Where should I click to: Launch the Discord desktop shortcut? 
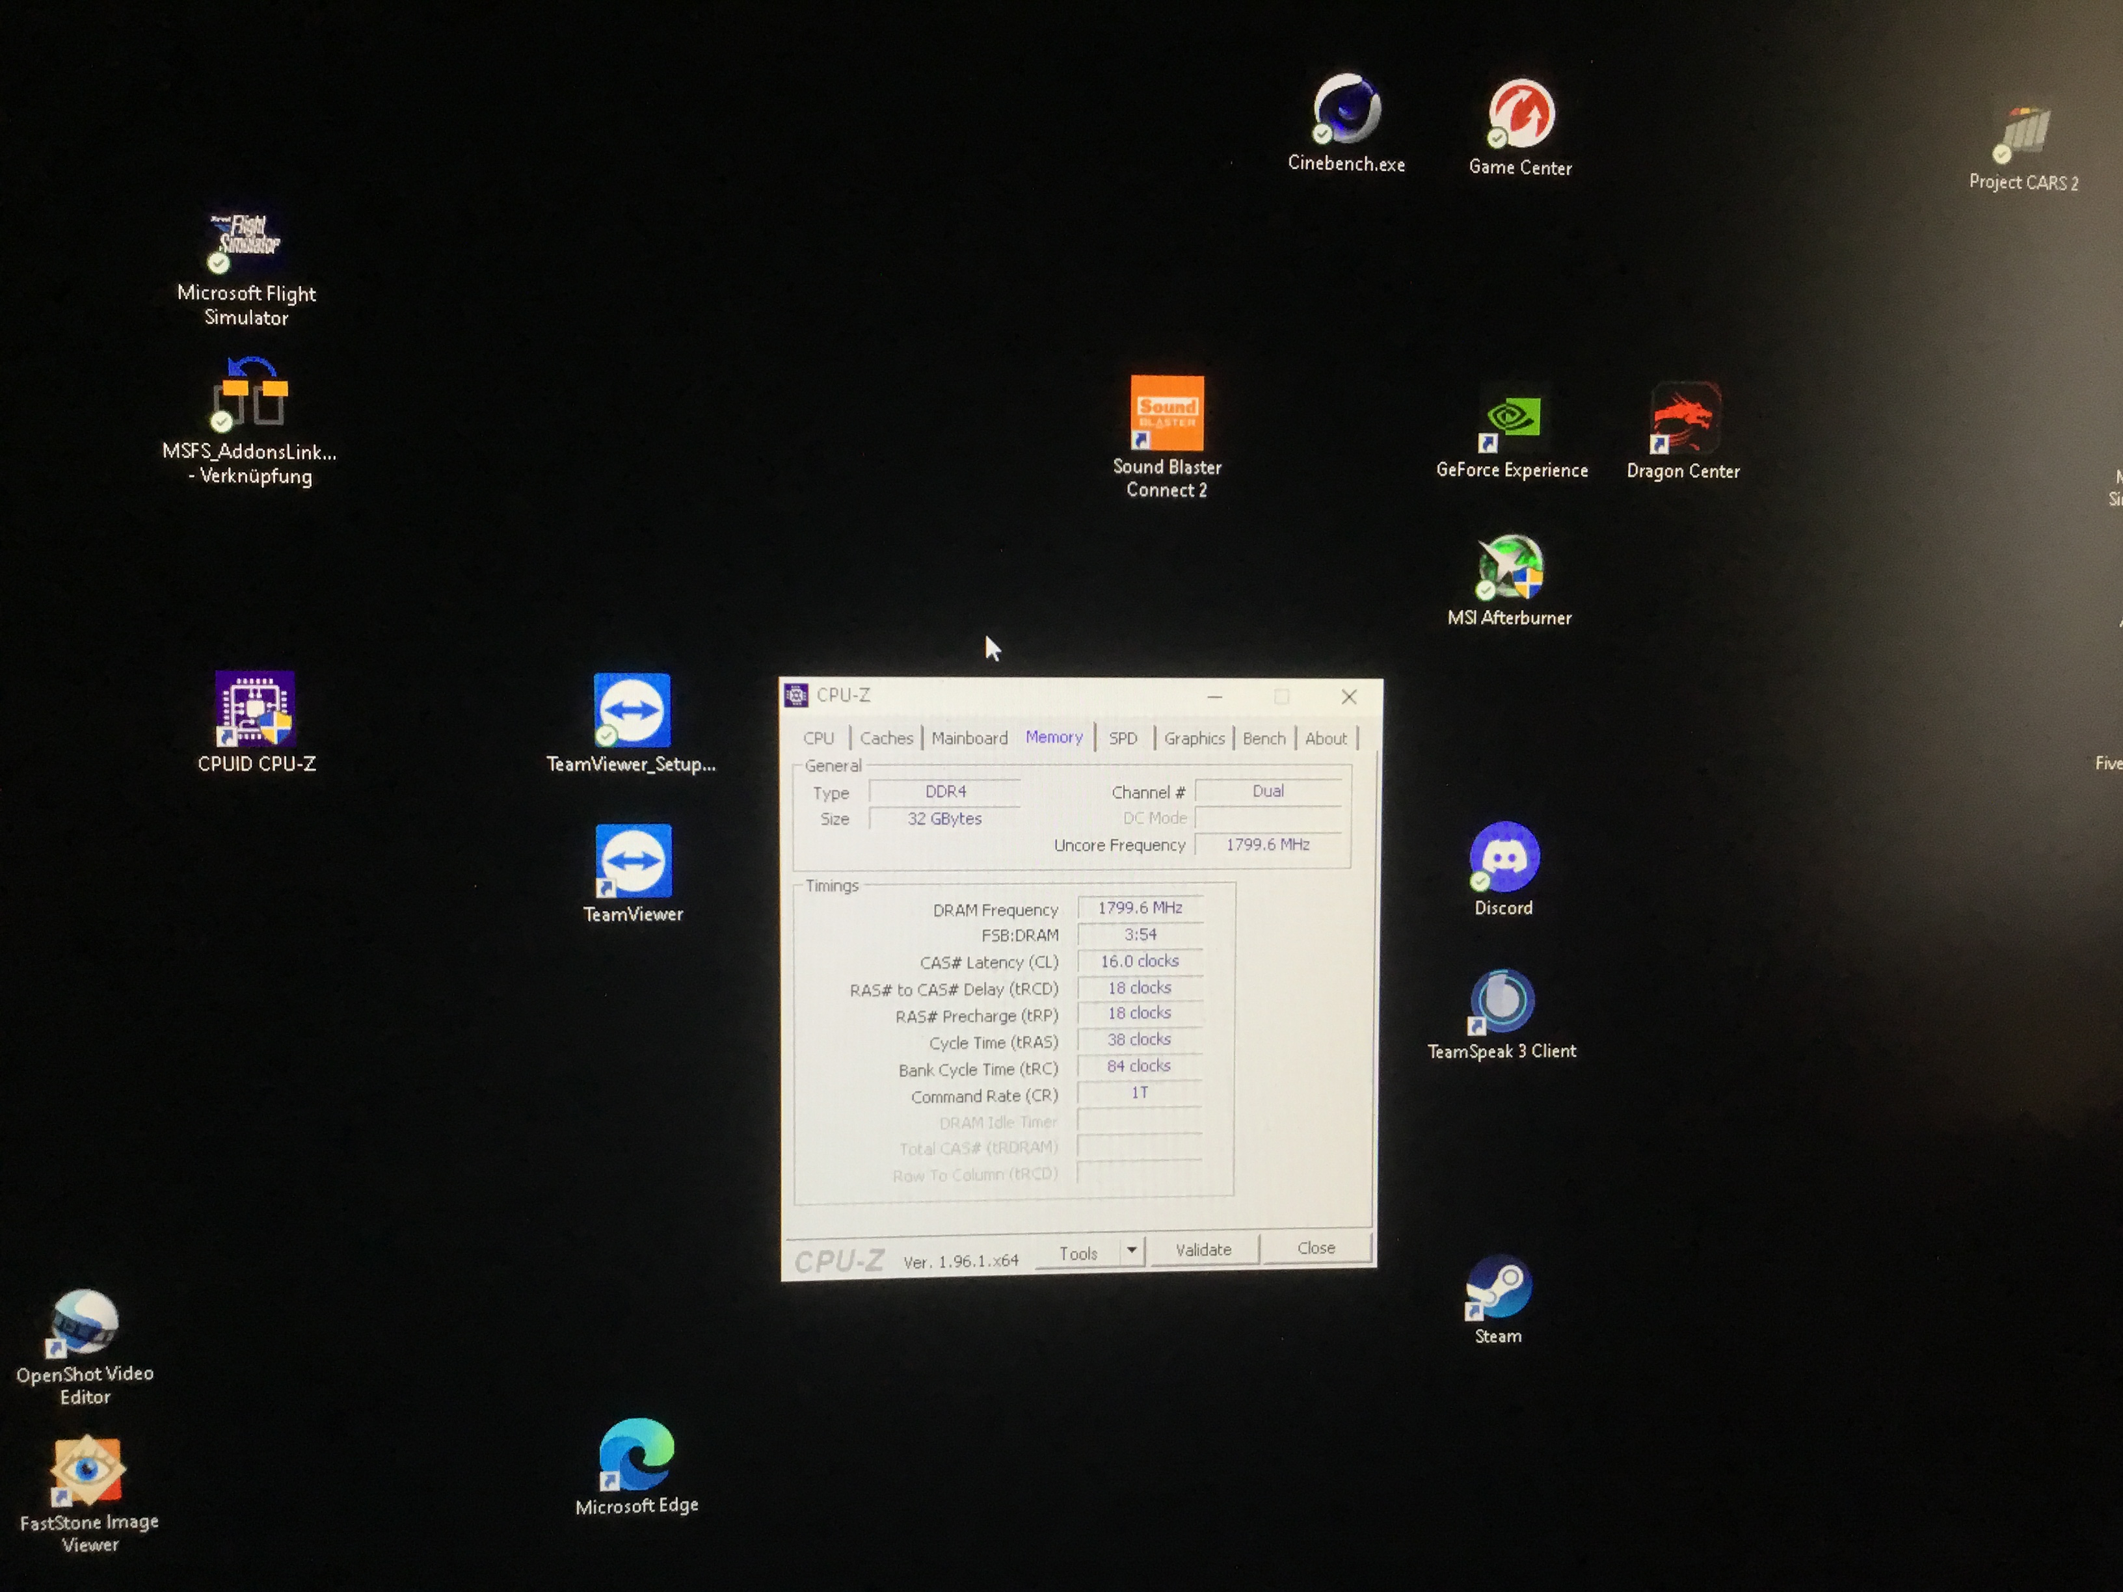point(1504,857)
